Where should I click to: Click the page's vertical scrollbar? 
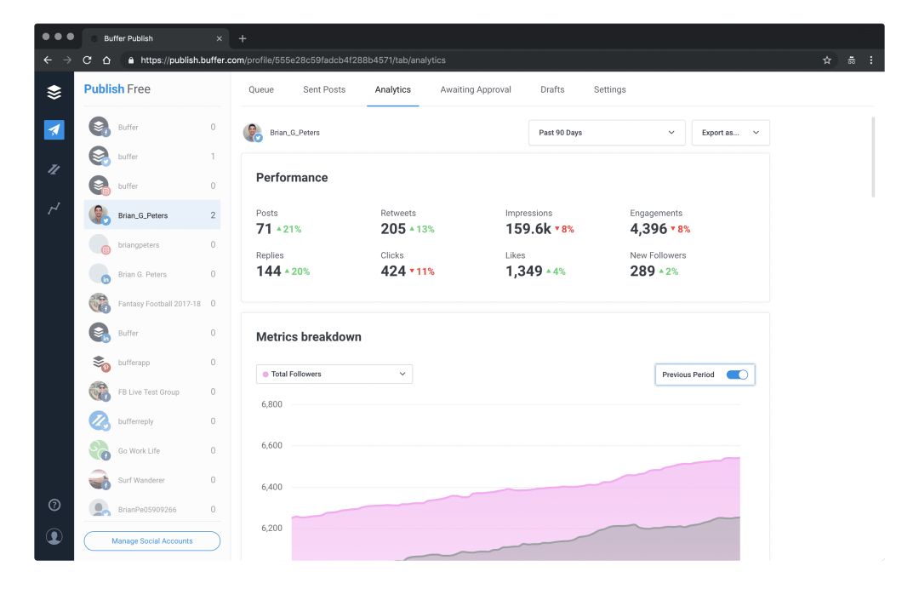pos(874,157)
